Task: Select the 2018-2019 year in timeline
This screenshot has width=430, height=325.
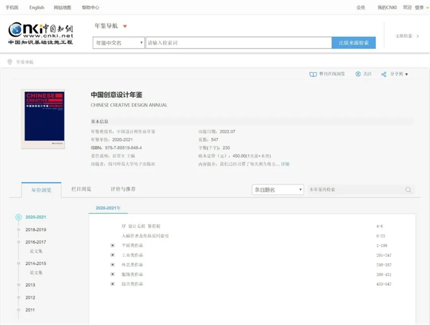Action: pyautogui.click(x=36, y=230)
